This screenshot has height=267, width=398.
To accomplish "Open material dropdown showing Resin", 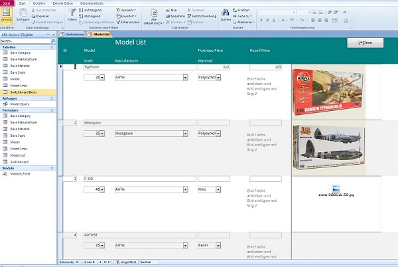I will (x=218, y=245).
